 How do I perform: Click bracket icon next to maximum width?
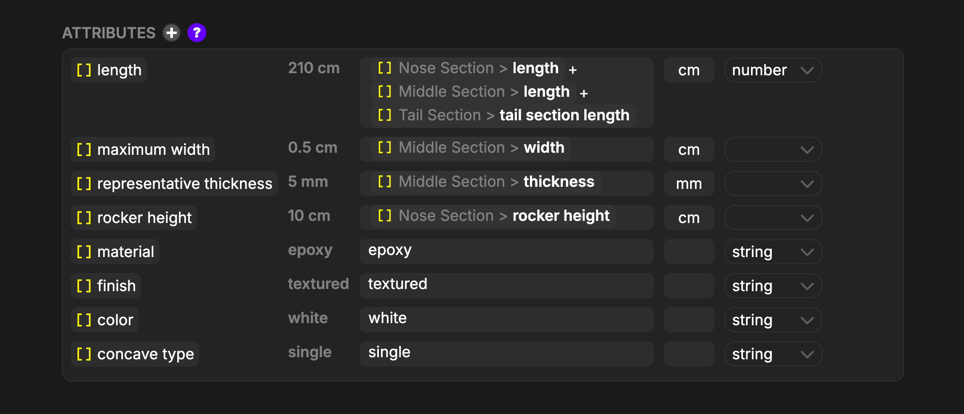84,149
